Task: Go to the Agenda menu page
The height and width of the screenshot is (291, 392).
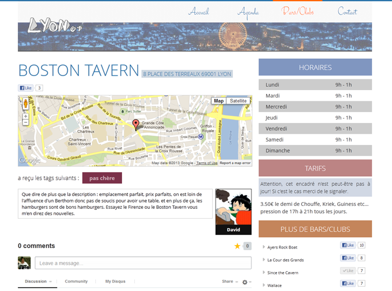Action: click(x=248, y=11)
